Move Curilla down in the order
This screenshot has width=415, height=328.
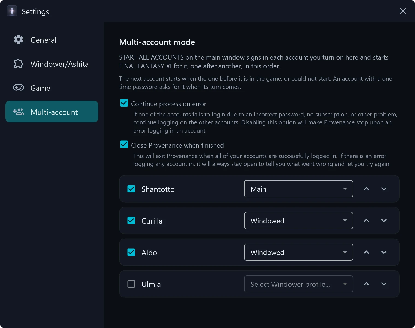point(384,221)
